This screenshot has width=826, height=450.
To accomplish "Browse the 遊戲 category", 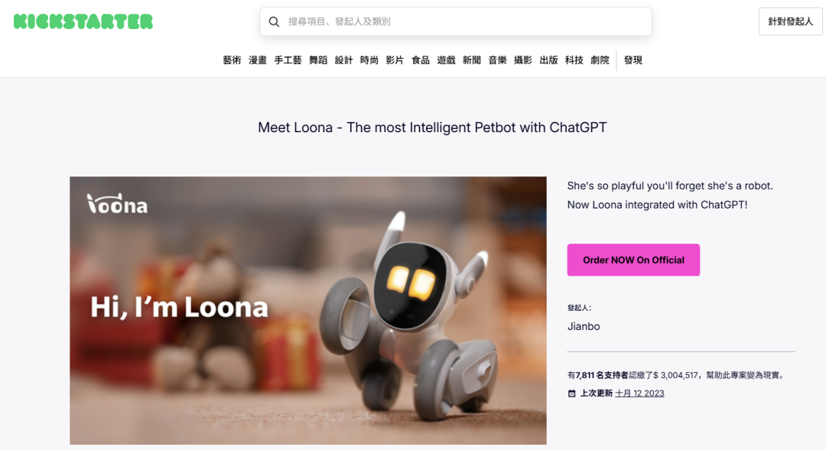I will coord(446,60).
